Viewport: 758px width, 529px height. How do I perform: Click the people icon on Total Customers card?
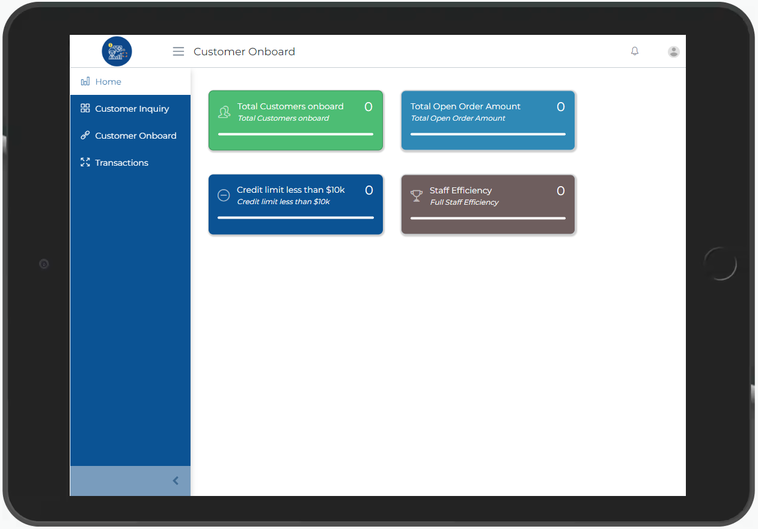pos(224,112)
